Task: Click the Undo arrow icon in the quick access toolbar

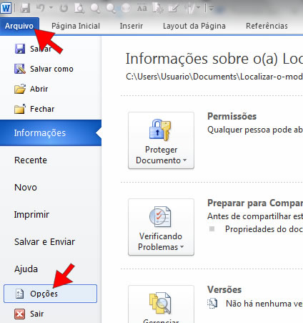Action: tap(41, 8)
